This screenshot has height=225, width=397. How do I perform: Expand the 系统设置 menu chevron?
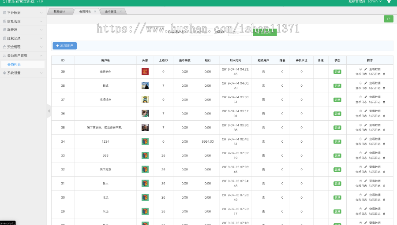pyautogui.click(x=41, y=73)
